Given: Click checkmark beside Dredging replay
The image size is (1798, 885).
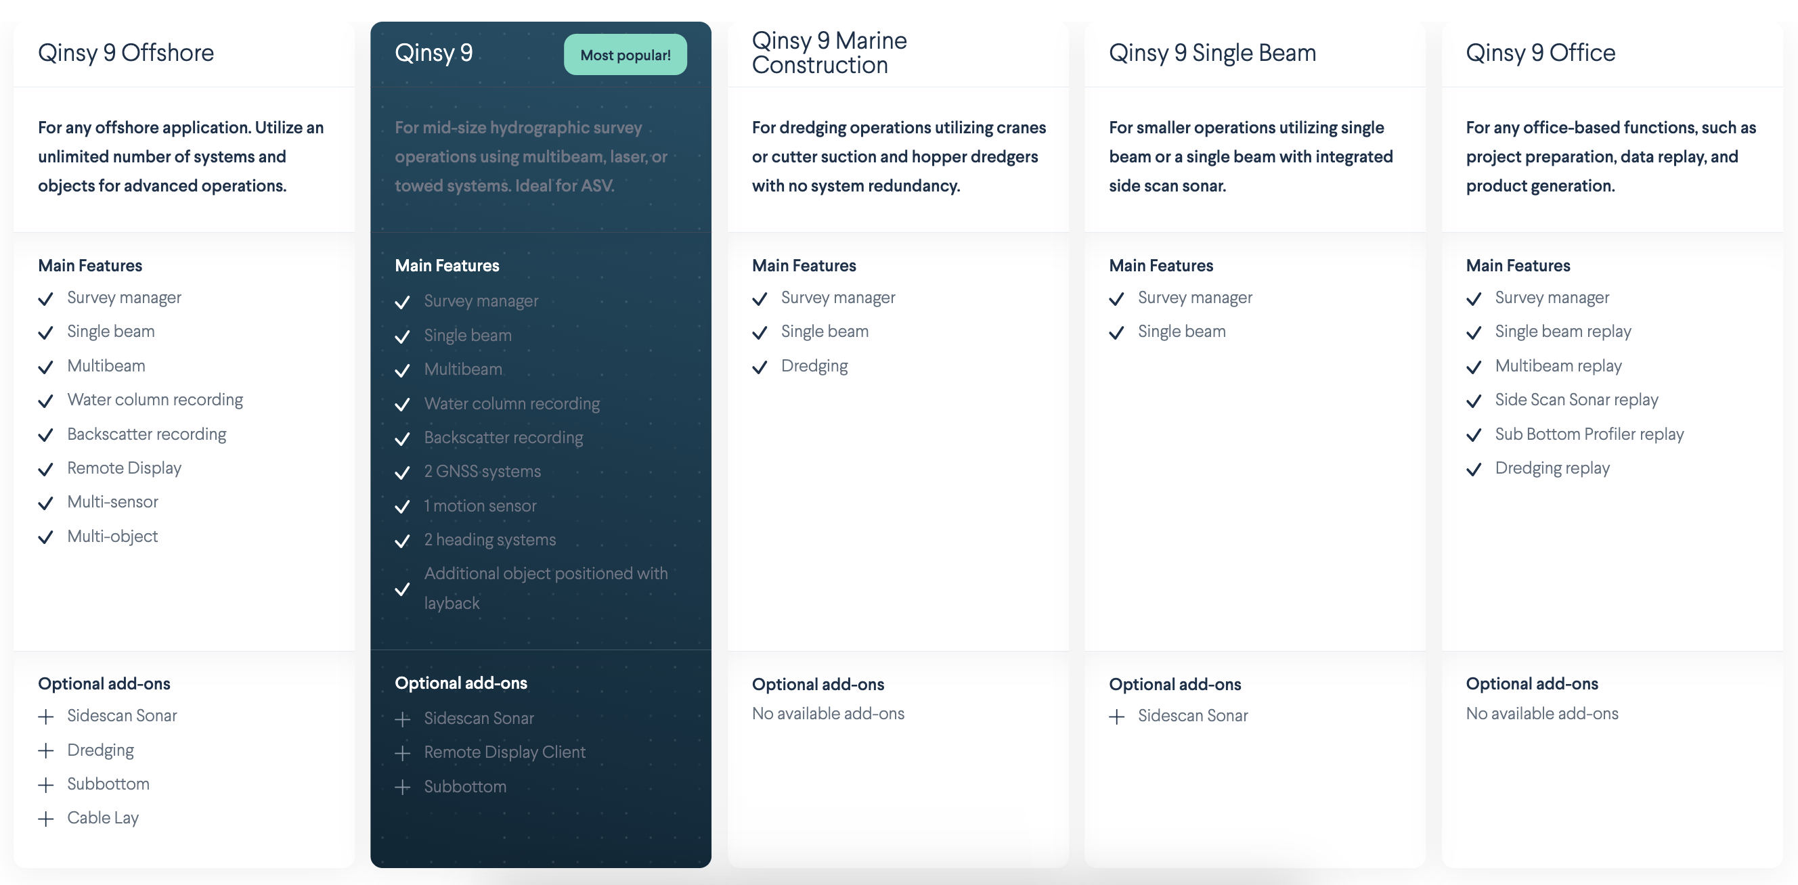Looking at the screenshot, I should [1474, 470].
